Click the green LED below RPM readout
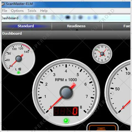 (66, 121)
